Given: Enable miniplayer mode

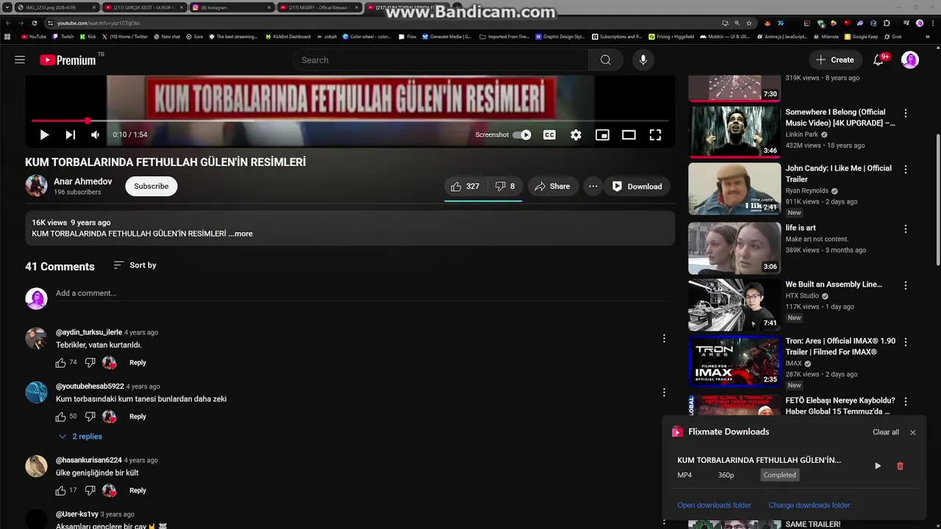Looking at the screenshot, I should 602,135.
